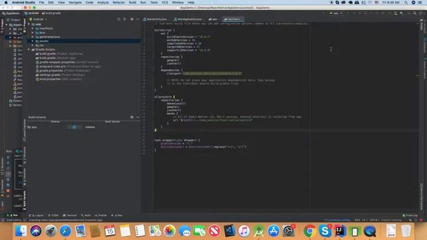Select local.properties file

tap(59, 79)
